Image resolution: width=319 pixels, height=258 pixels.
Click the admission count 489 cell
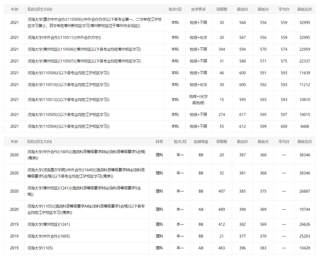pyautogui.click(x=222, y=209)
